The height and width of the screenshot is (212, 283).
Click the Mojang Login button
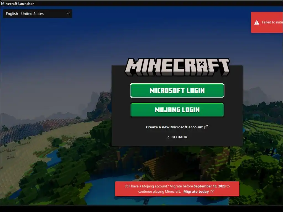click(x=177, y=110)
